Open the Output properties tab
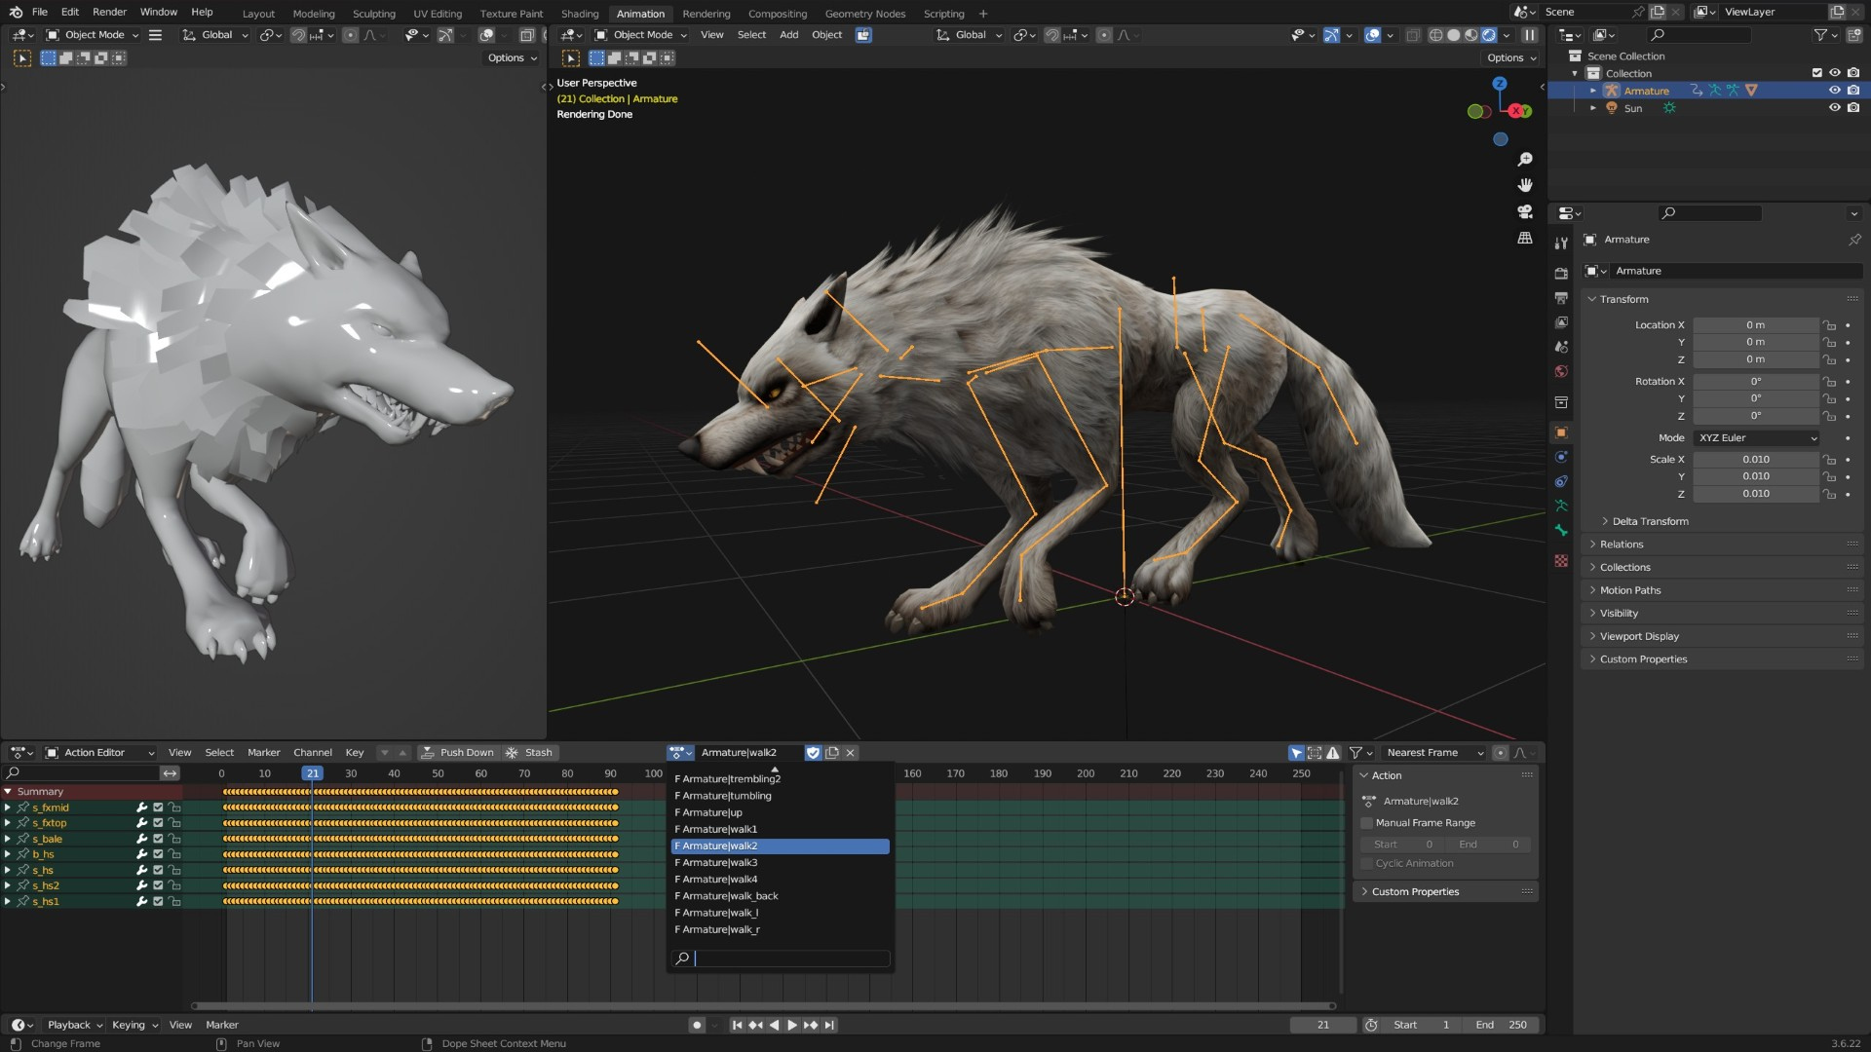Screen dimensions: 1871x1052 pos(1561,298)
